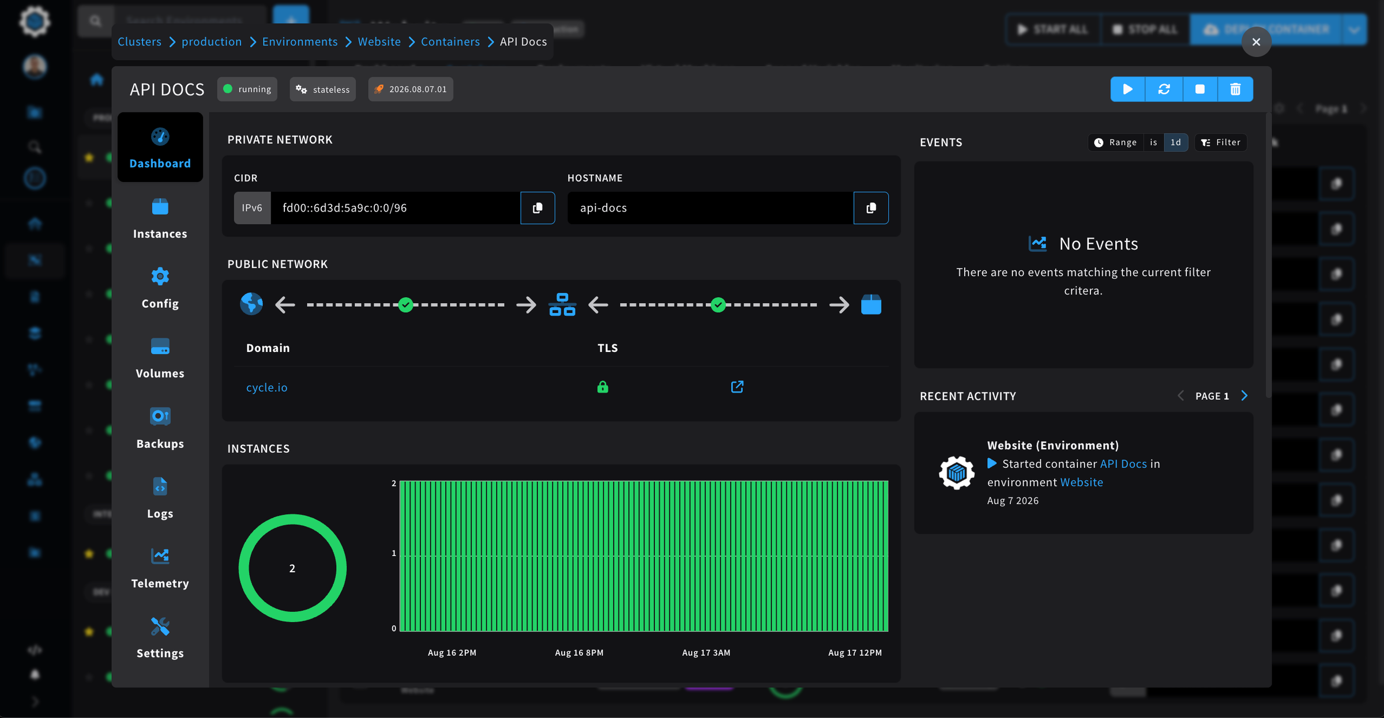The height and width of the screenshot is (718, 1384).
Task: Click the second green check on network path
Action: click(x=718, y=304)
